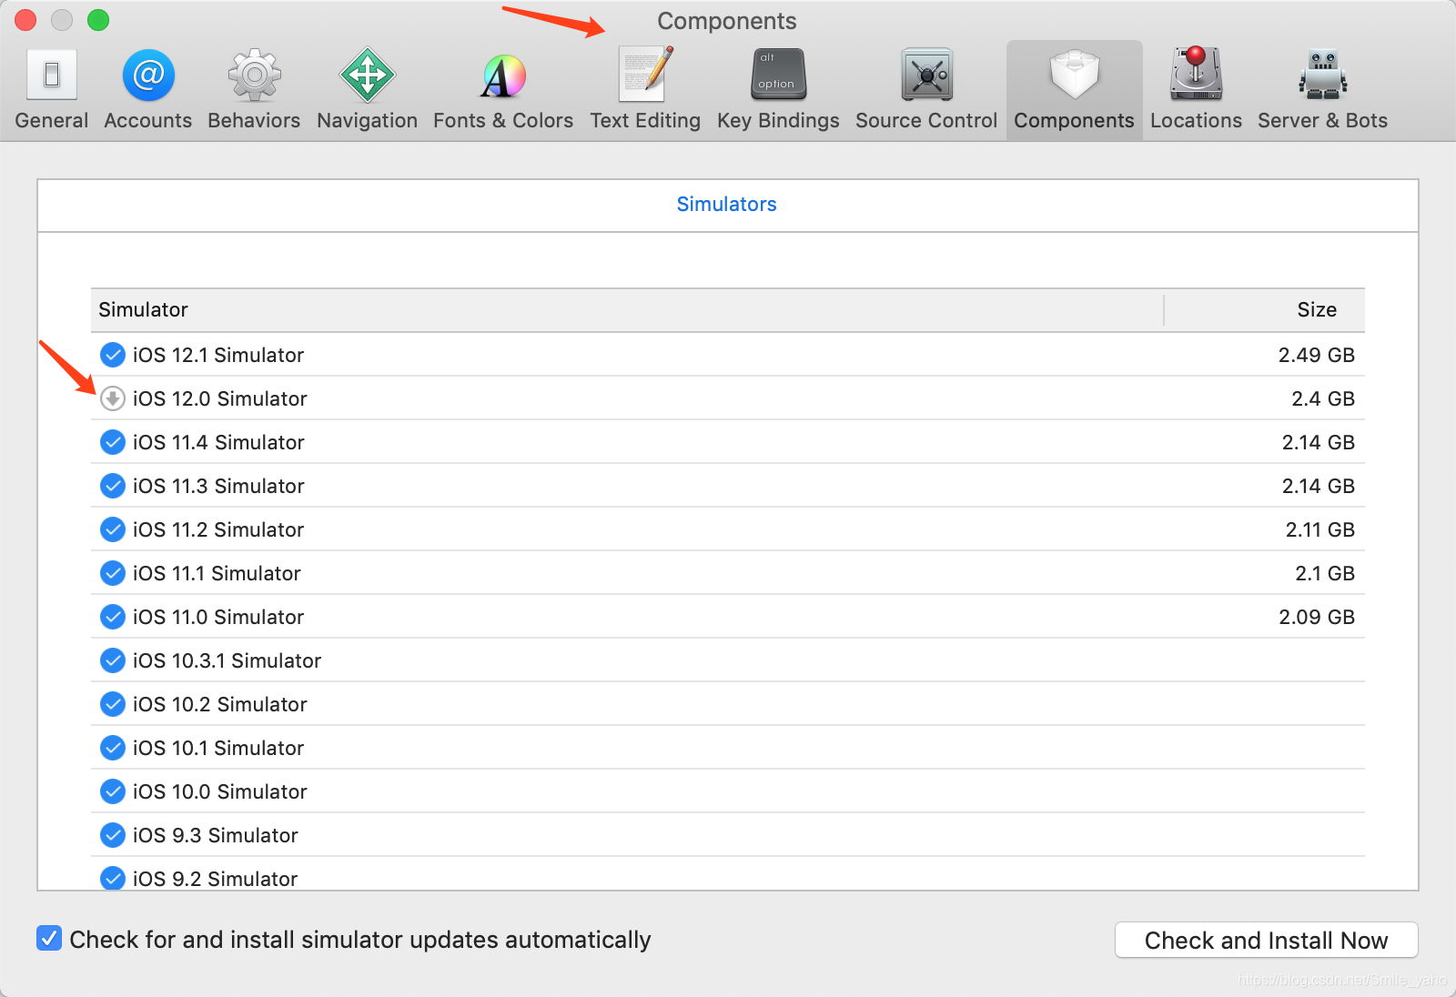This screenshot has width=1456, height=997.
Task: Open Navigation preferences pane
Action: 367,90
